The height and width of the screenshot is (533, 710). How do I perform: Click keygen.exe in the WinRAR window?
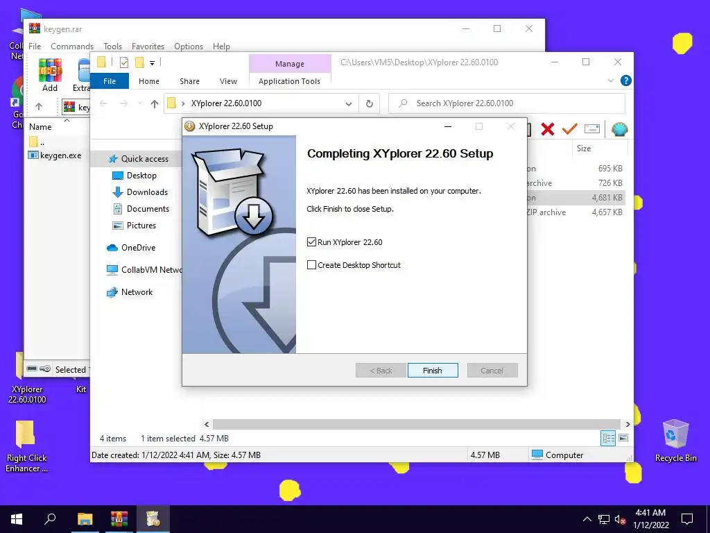click(55, 155)
